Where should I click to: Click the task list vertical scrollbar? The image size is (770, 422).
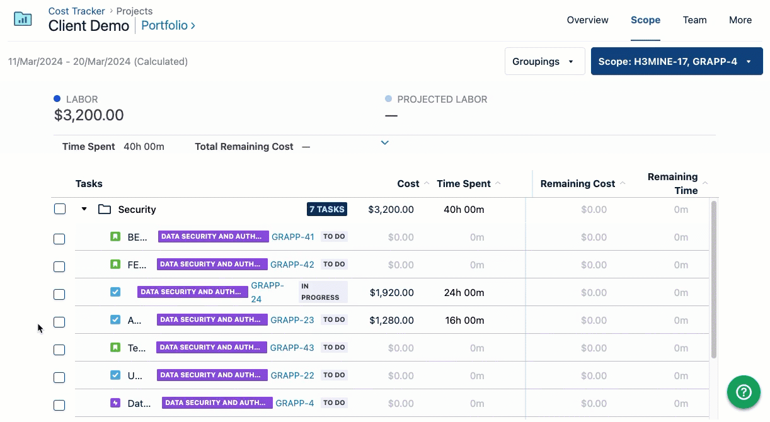[x=713, y=280]
